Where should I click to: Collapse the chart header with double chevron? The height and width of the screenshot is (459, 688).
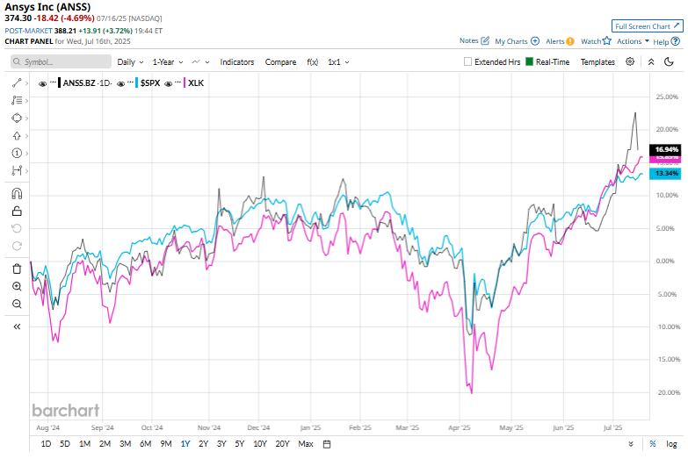pos(651,61)
